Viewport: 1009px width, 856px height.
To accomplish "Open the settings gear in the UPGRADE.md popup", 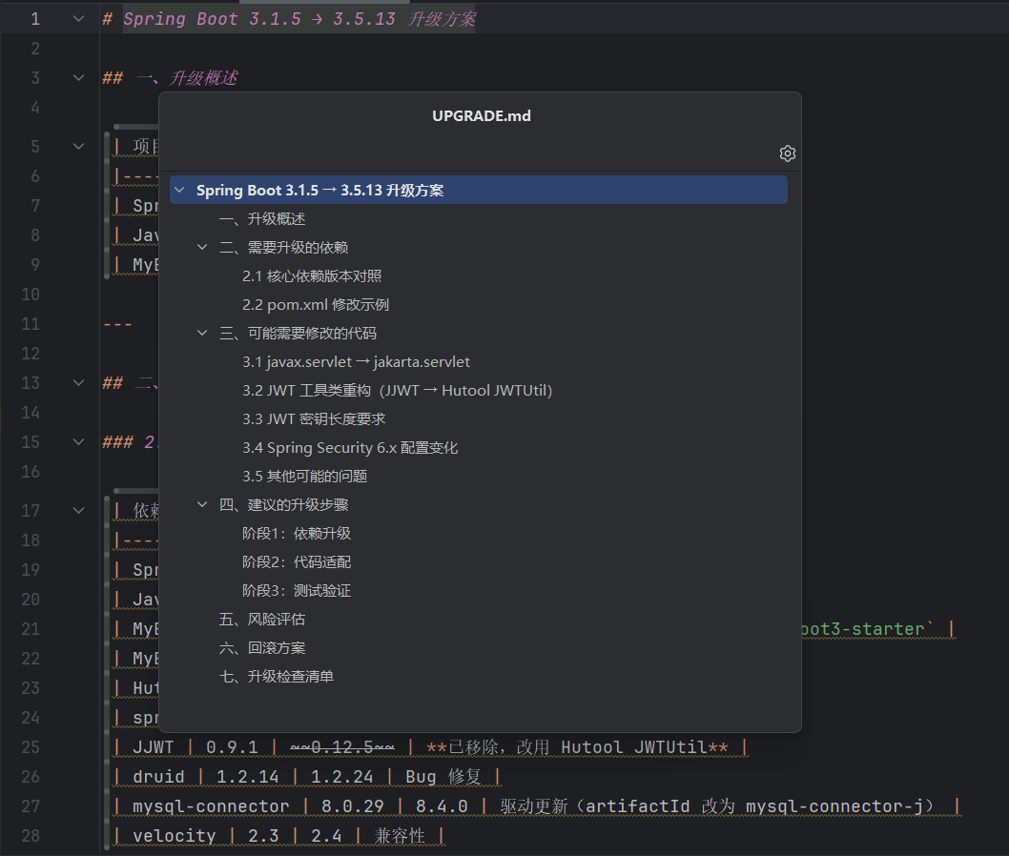I will (x=787, y=153).
